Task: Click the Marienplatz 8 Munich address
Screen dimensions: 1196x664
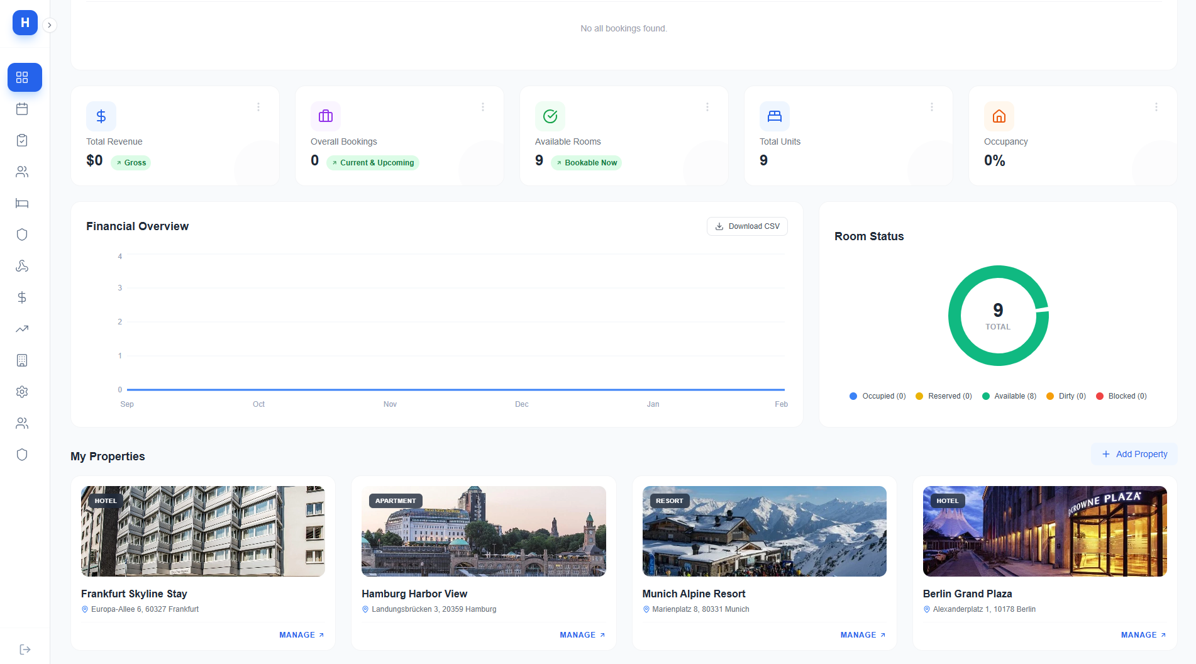Action: pos(700,609)
